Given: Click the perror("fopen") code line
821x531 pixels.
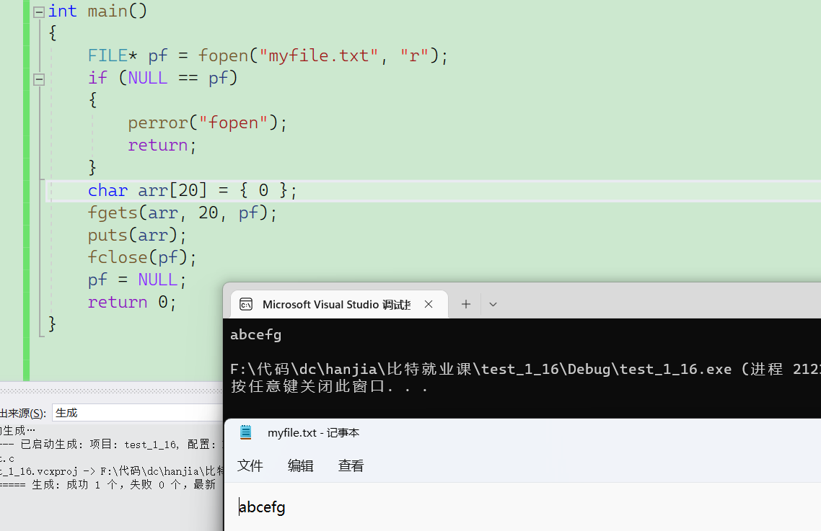Looking at the screenshot, I should point(207,123).
